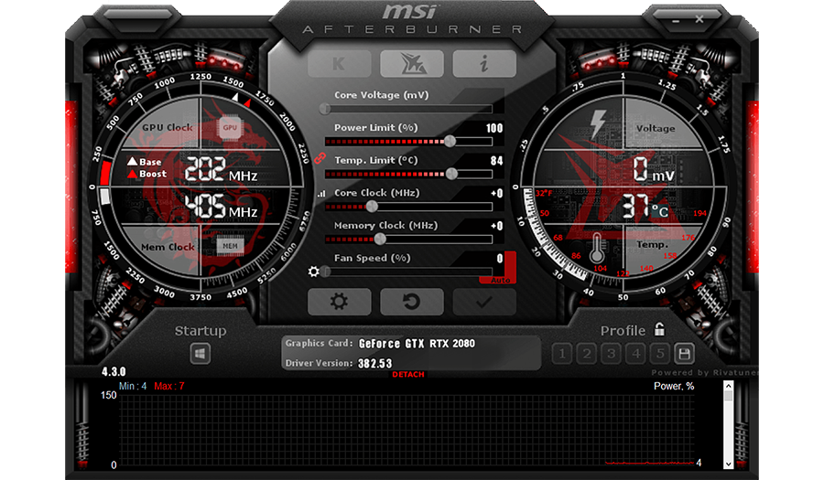
Task: Click the driver version 382.53
Action: tap(375, 364)
